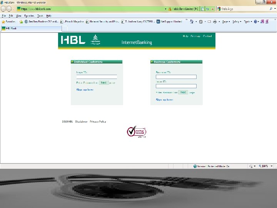This screenshot has height=208, width=277.
Task: Click the search magnifier icon
Action: pyautogui.click(x=271, y=8)
